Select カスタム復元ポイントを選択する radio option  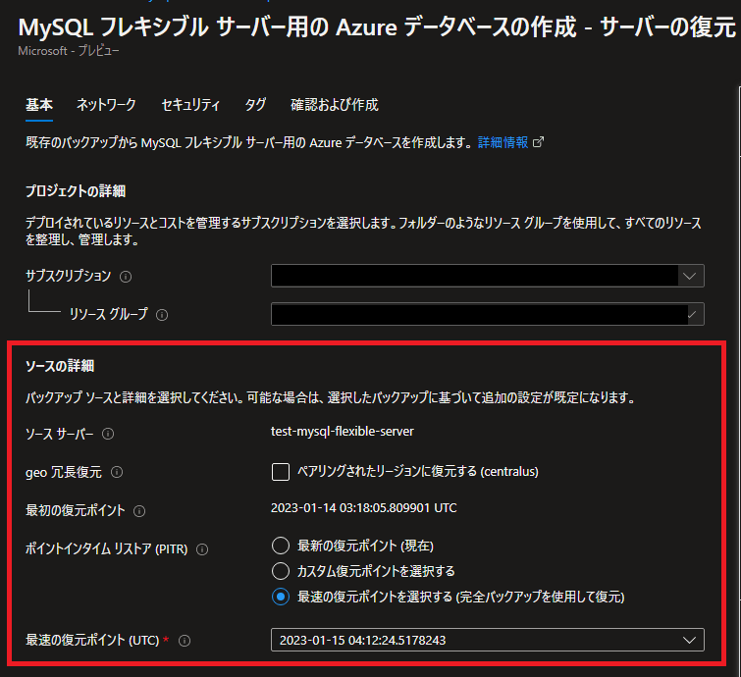point(281,571)
